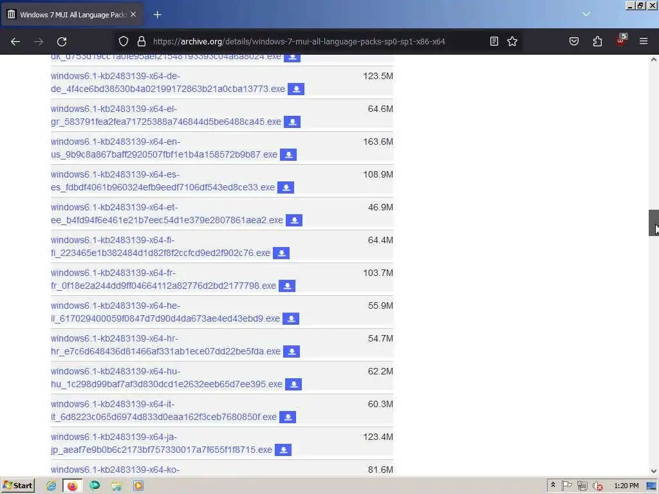Open the x64-en-us exe file link
This screenshot has width=659, height=494.
pos(164,148)
